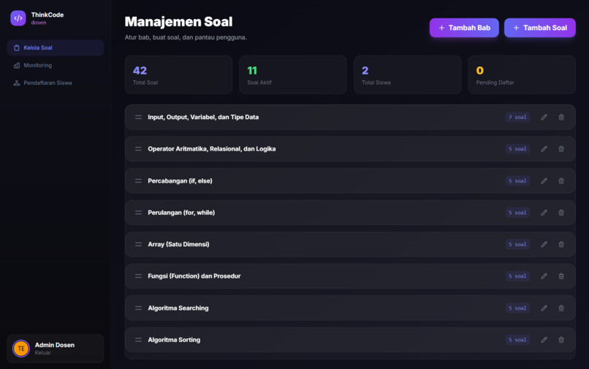Expand Fungsi (Function) dan Prosedur chapter
Image resolution: width=589 pixels, height=369 pixels.
point(350,276)
